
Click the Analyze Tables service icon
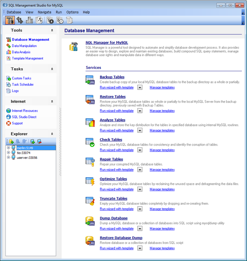(x=90, y=122)
